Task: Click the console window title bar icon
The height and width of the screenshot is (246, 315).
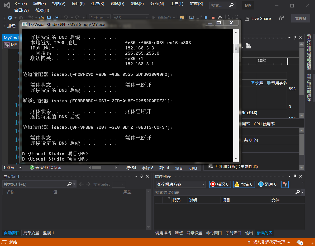Action: (x=25, y=25)
